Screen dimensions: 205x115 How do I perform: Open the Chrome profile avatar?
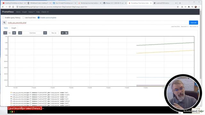tap(196, 7)
